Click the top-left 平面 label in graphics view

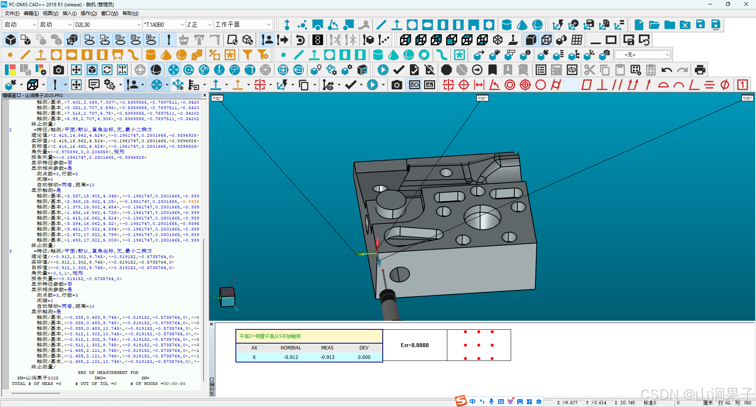pyautogui.click(x=217, y=98)
